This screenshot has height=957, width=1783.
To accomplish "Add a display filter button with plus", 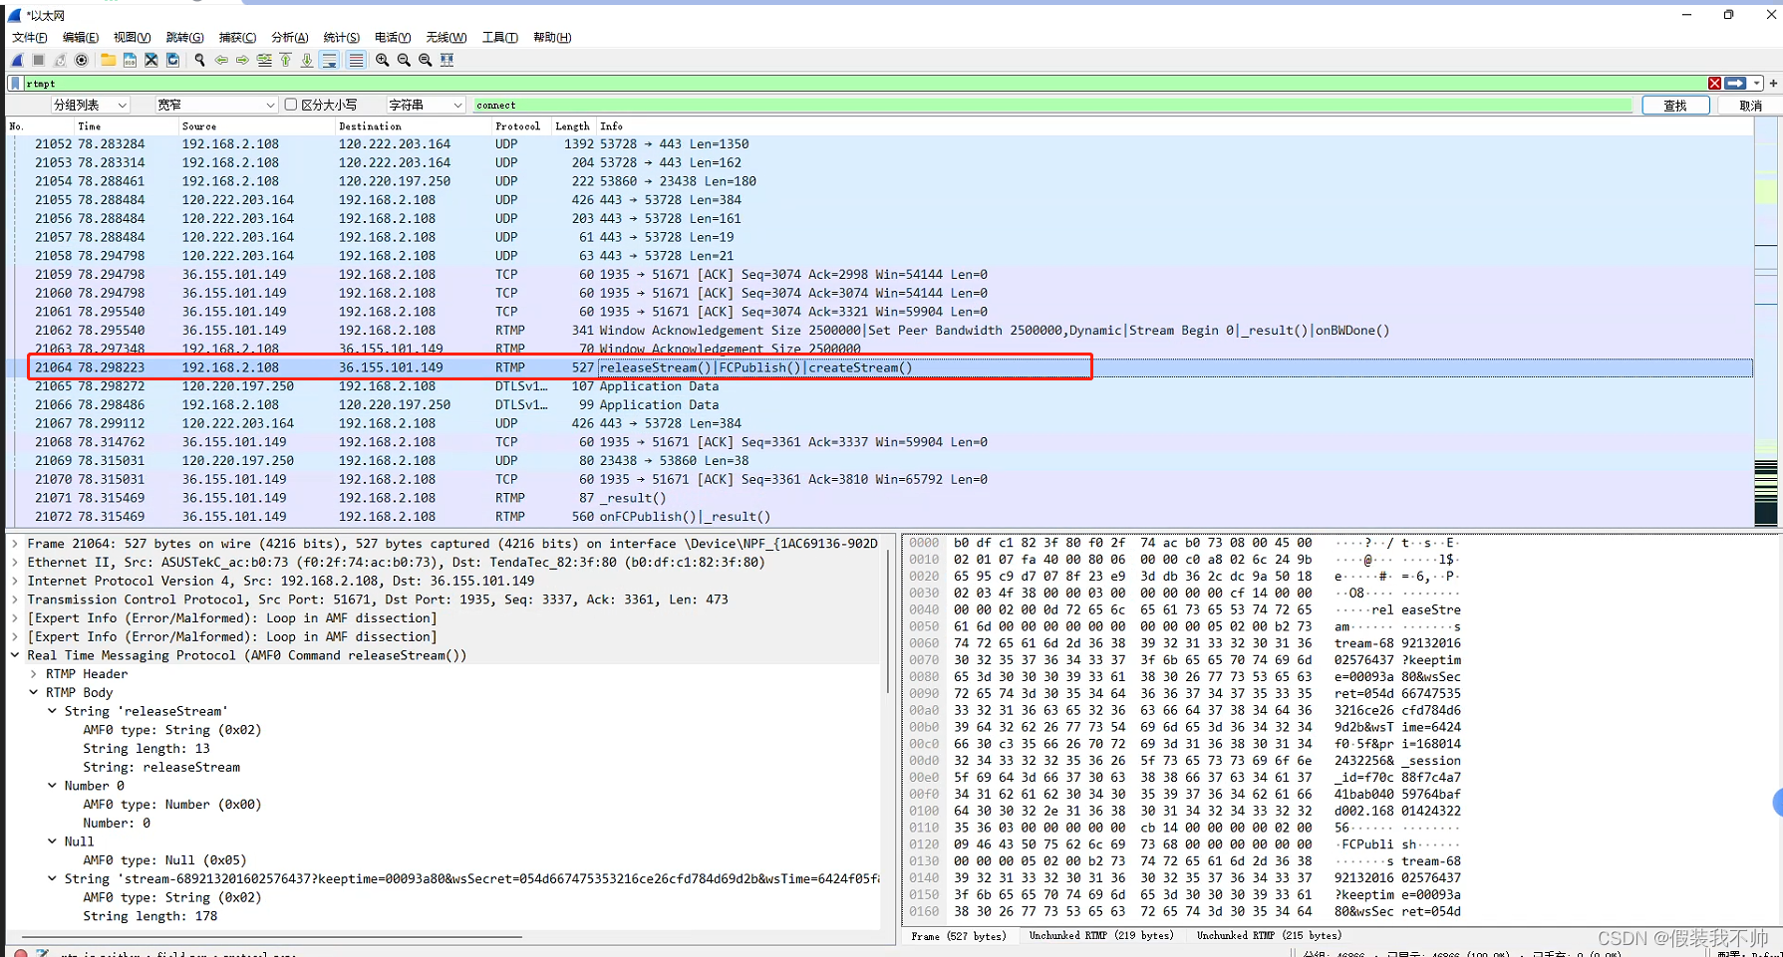I will (x=1773, y=84).
